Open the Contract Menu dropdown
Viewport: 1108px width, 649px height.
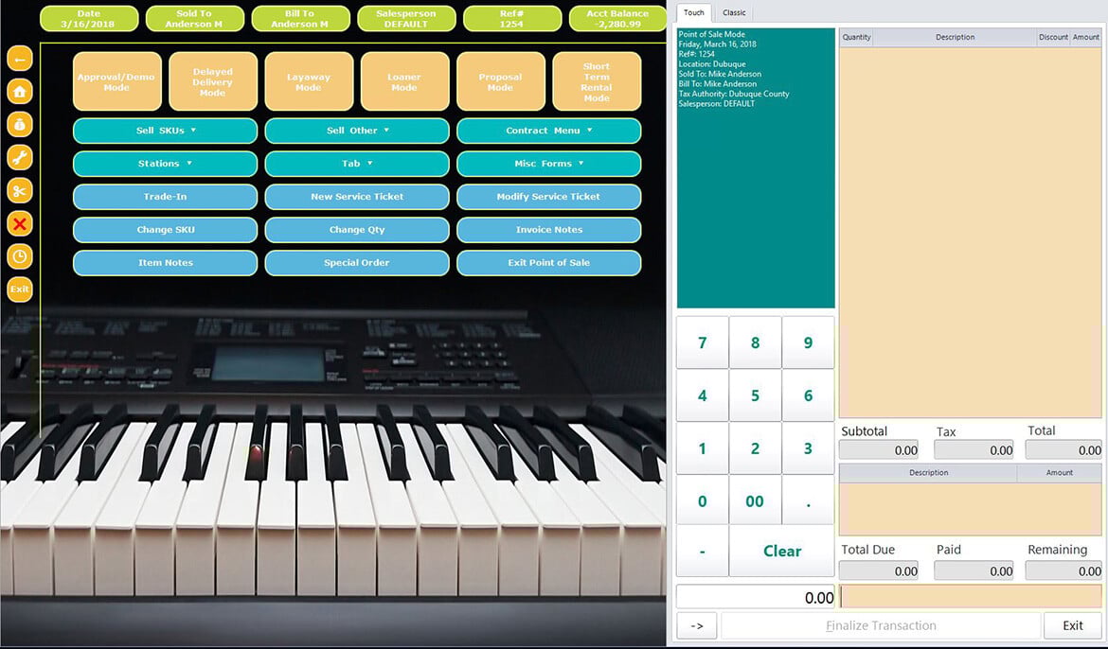[549, 131]
